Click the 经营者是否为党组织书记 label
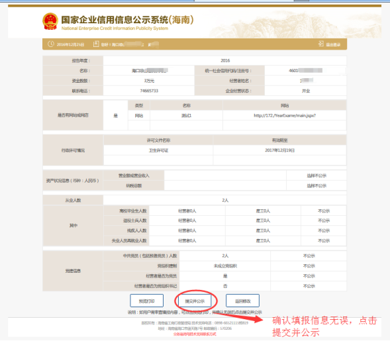The width and height of the screenshot is (390, 341). click(156, 286)
